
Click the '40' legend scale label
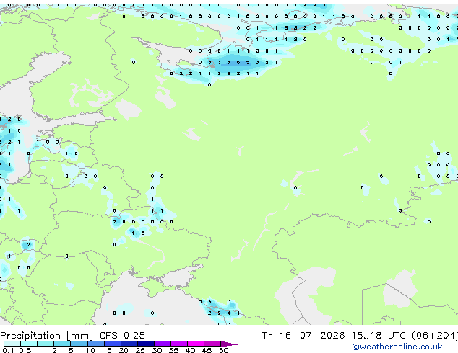(190, 350)
